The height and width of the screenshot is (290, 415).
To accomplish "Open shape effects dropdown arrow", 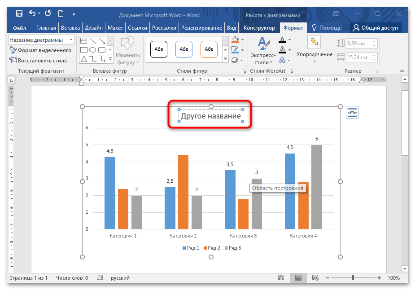I will [242, 61].
